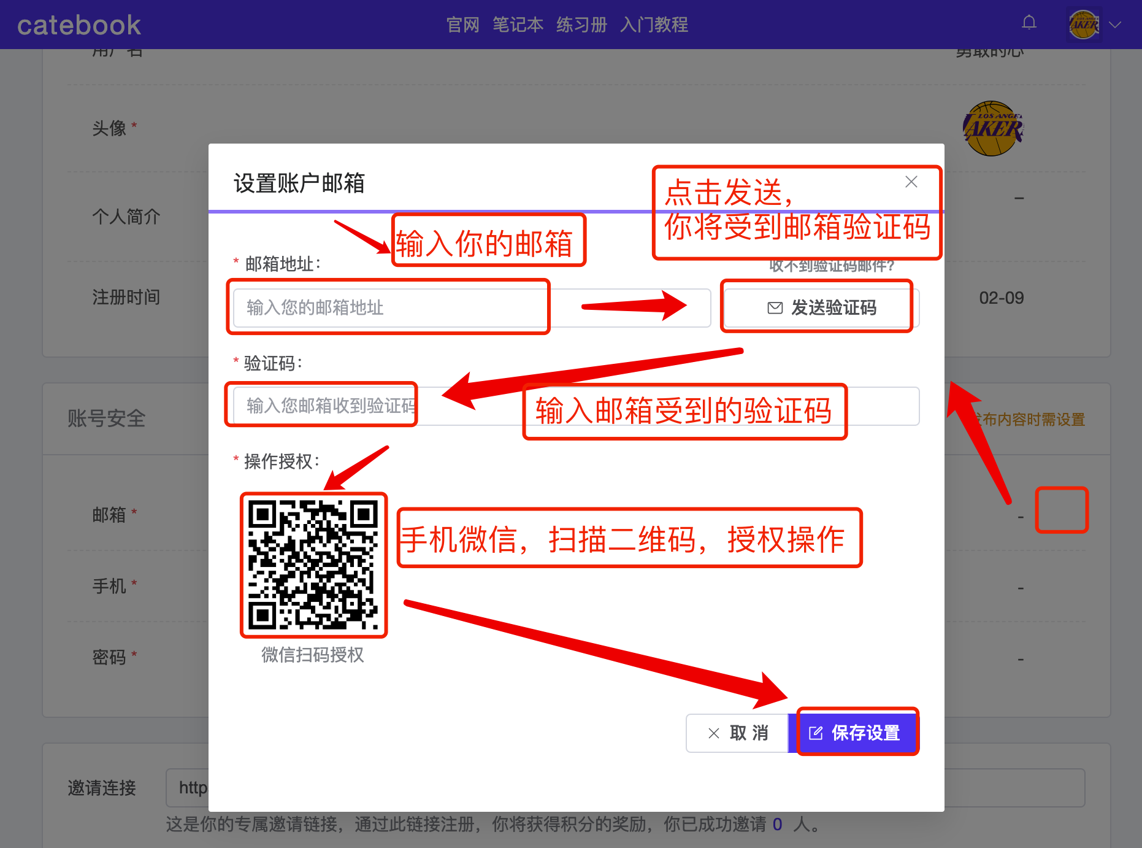Click the 个人简介 row label
This screenshot has width=1142, height=848.
coord(126,216)
